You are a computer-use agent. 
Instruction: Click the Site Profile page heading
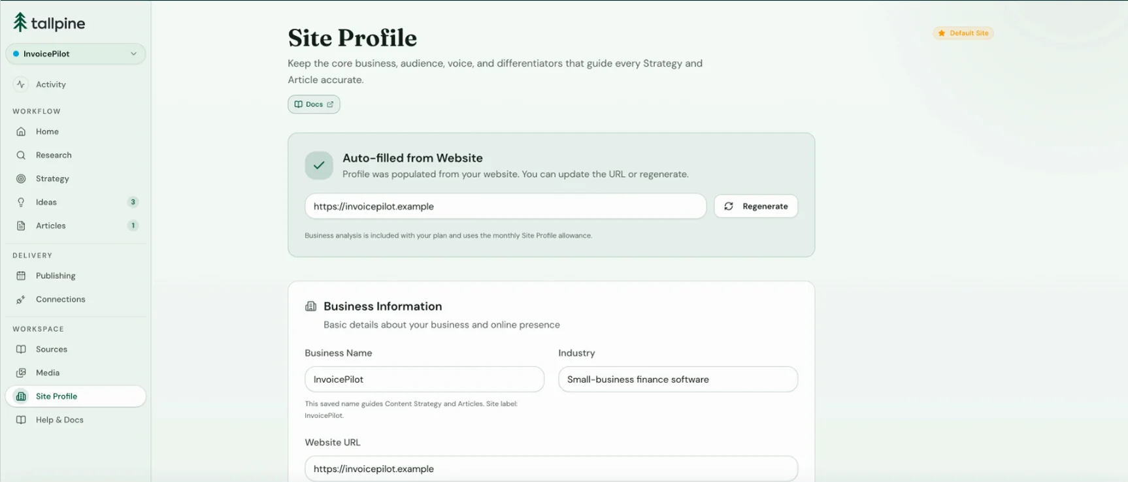[x=352, y=38]
